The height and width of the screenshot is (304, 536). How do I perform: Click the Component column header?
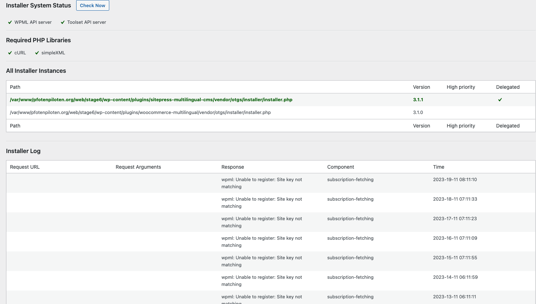pos(341,167)
